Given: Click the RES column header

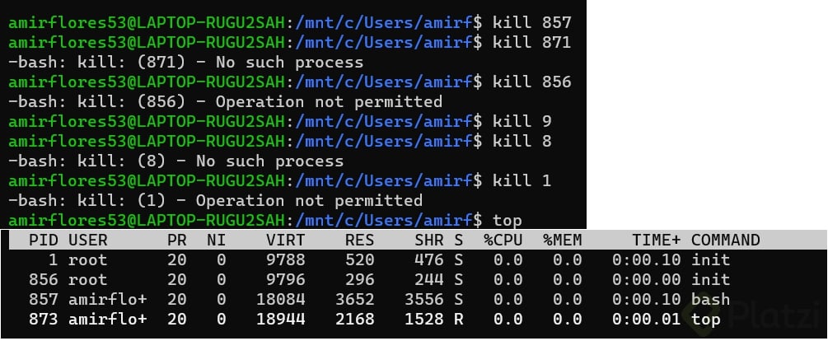Looking at the screenshot, I should [359, 241].
